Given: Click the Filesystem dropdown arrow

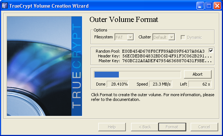Looking at the screenshot, I should 130,37.
